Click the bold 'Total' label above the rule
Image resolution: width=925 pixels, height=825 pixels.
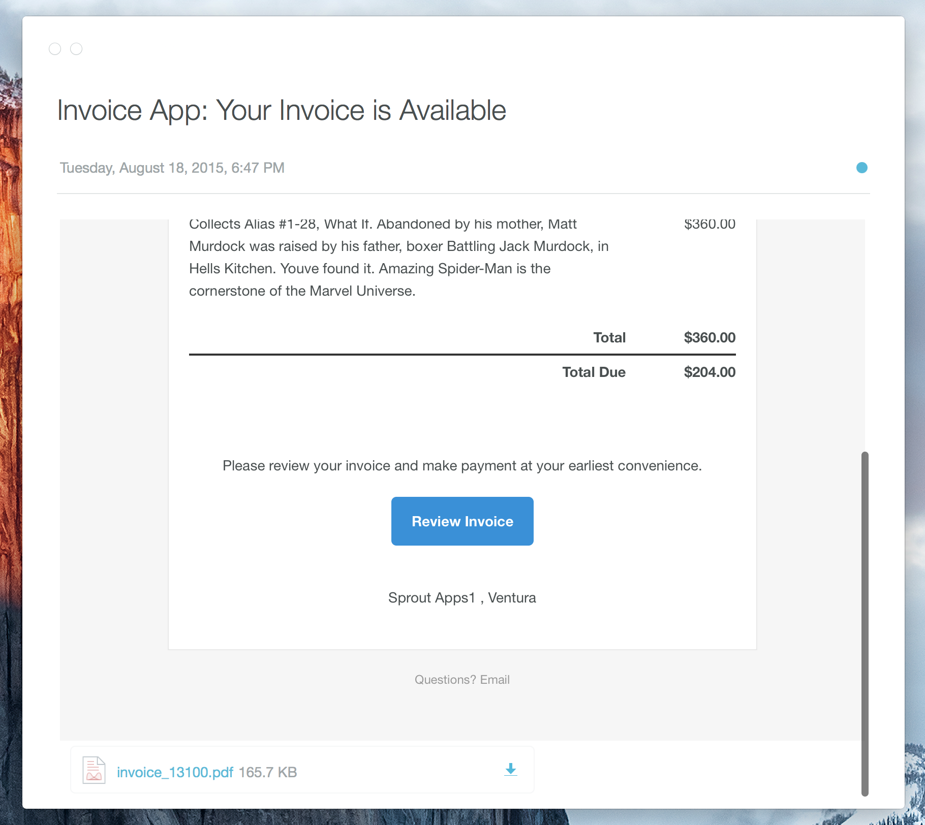[x=609, y=337]
